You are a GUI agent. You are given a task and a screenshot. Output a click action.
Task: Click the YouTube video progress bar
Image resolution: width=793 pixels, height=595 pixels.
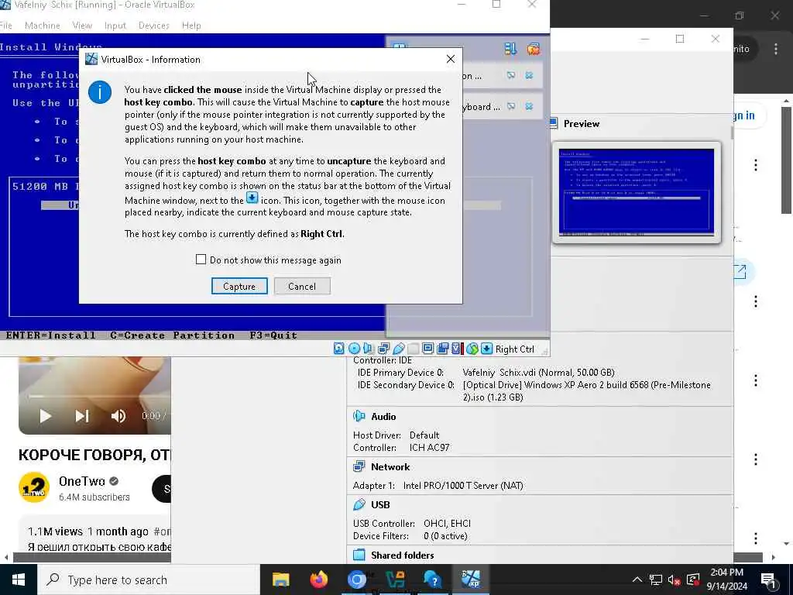point(99,396)
